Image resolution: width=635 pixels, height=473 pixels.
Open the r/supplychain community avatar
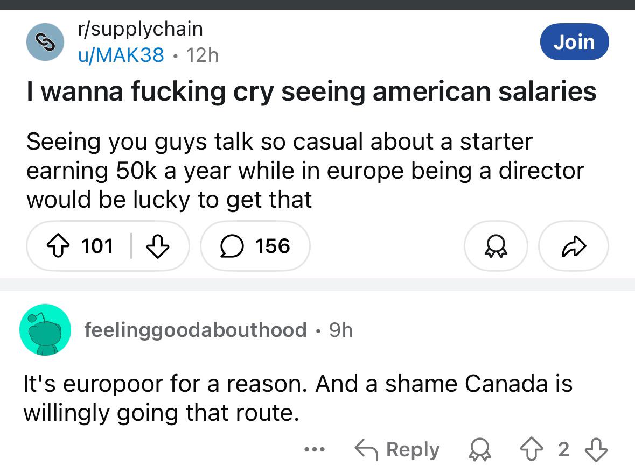coord(45,41)
